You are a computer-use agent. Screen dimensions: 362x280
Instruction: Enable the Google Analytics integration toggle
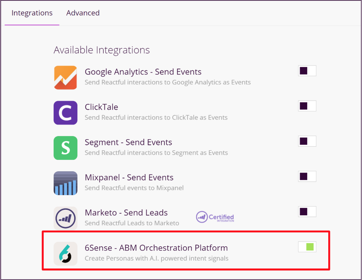(x=307, y=71)
